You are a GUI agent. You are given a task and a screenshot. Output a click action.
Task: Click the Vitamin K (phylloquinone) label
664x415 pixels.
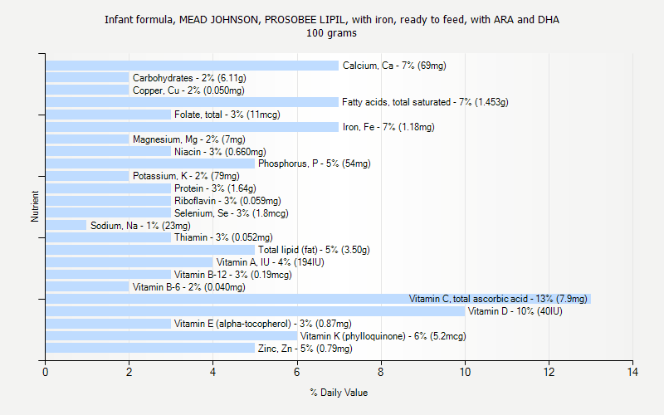coord(383,336)
